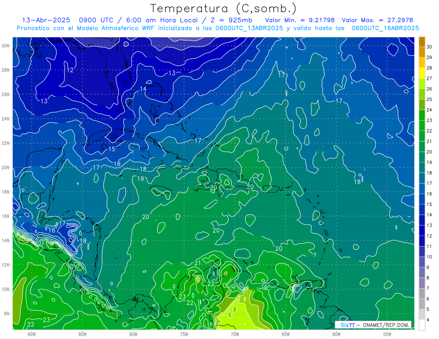Click the '18N' latitude axis label
The image size is (439, 339).
coord(6,192)
